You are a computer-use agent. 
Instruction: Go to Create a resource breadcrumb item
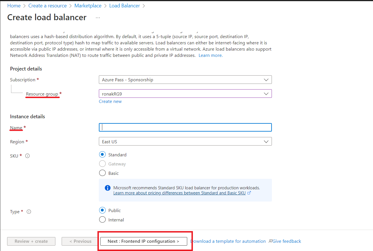[x=47, y=5]
